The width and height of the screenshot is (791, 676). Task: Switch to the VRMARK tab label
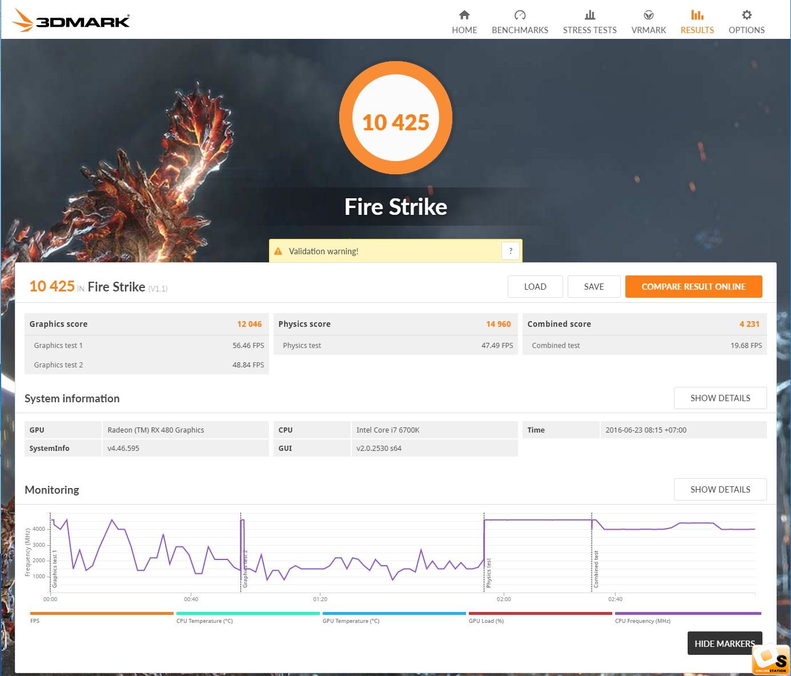(x=649, y=30)
